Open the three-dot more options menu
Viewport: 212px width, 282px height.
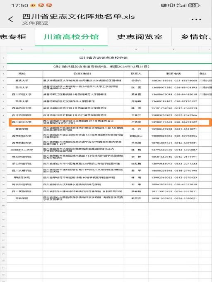tap(196, 19)
